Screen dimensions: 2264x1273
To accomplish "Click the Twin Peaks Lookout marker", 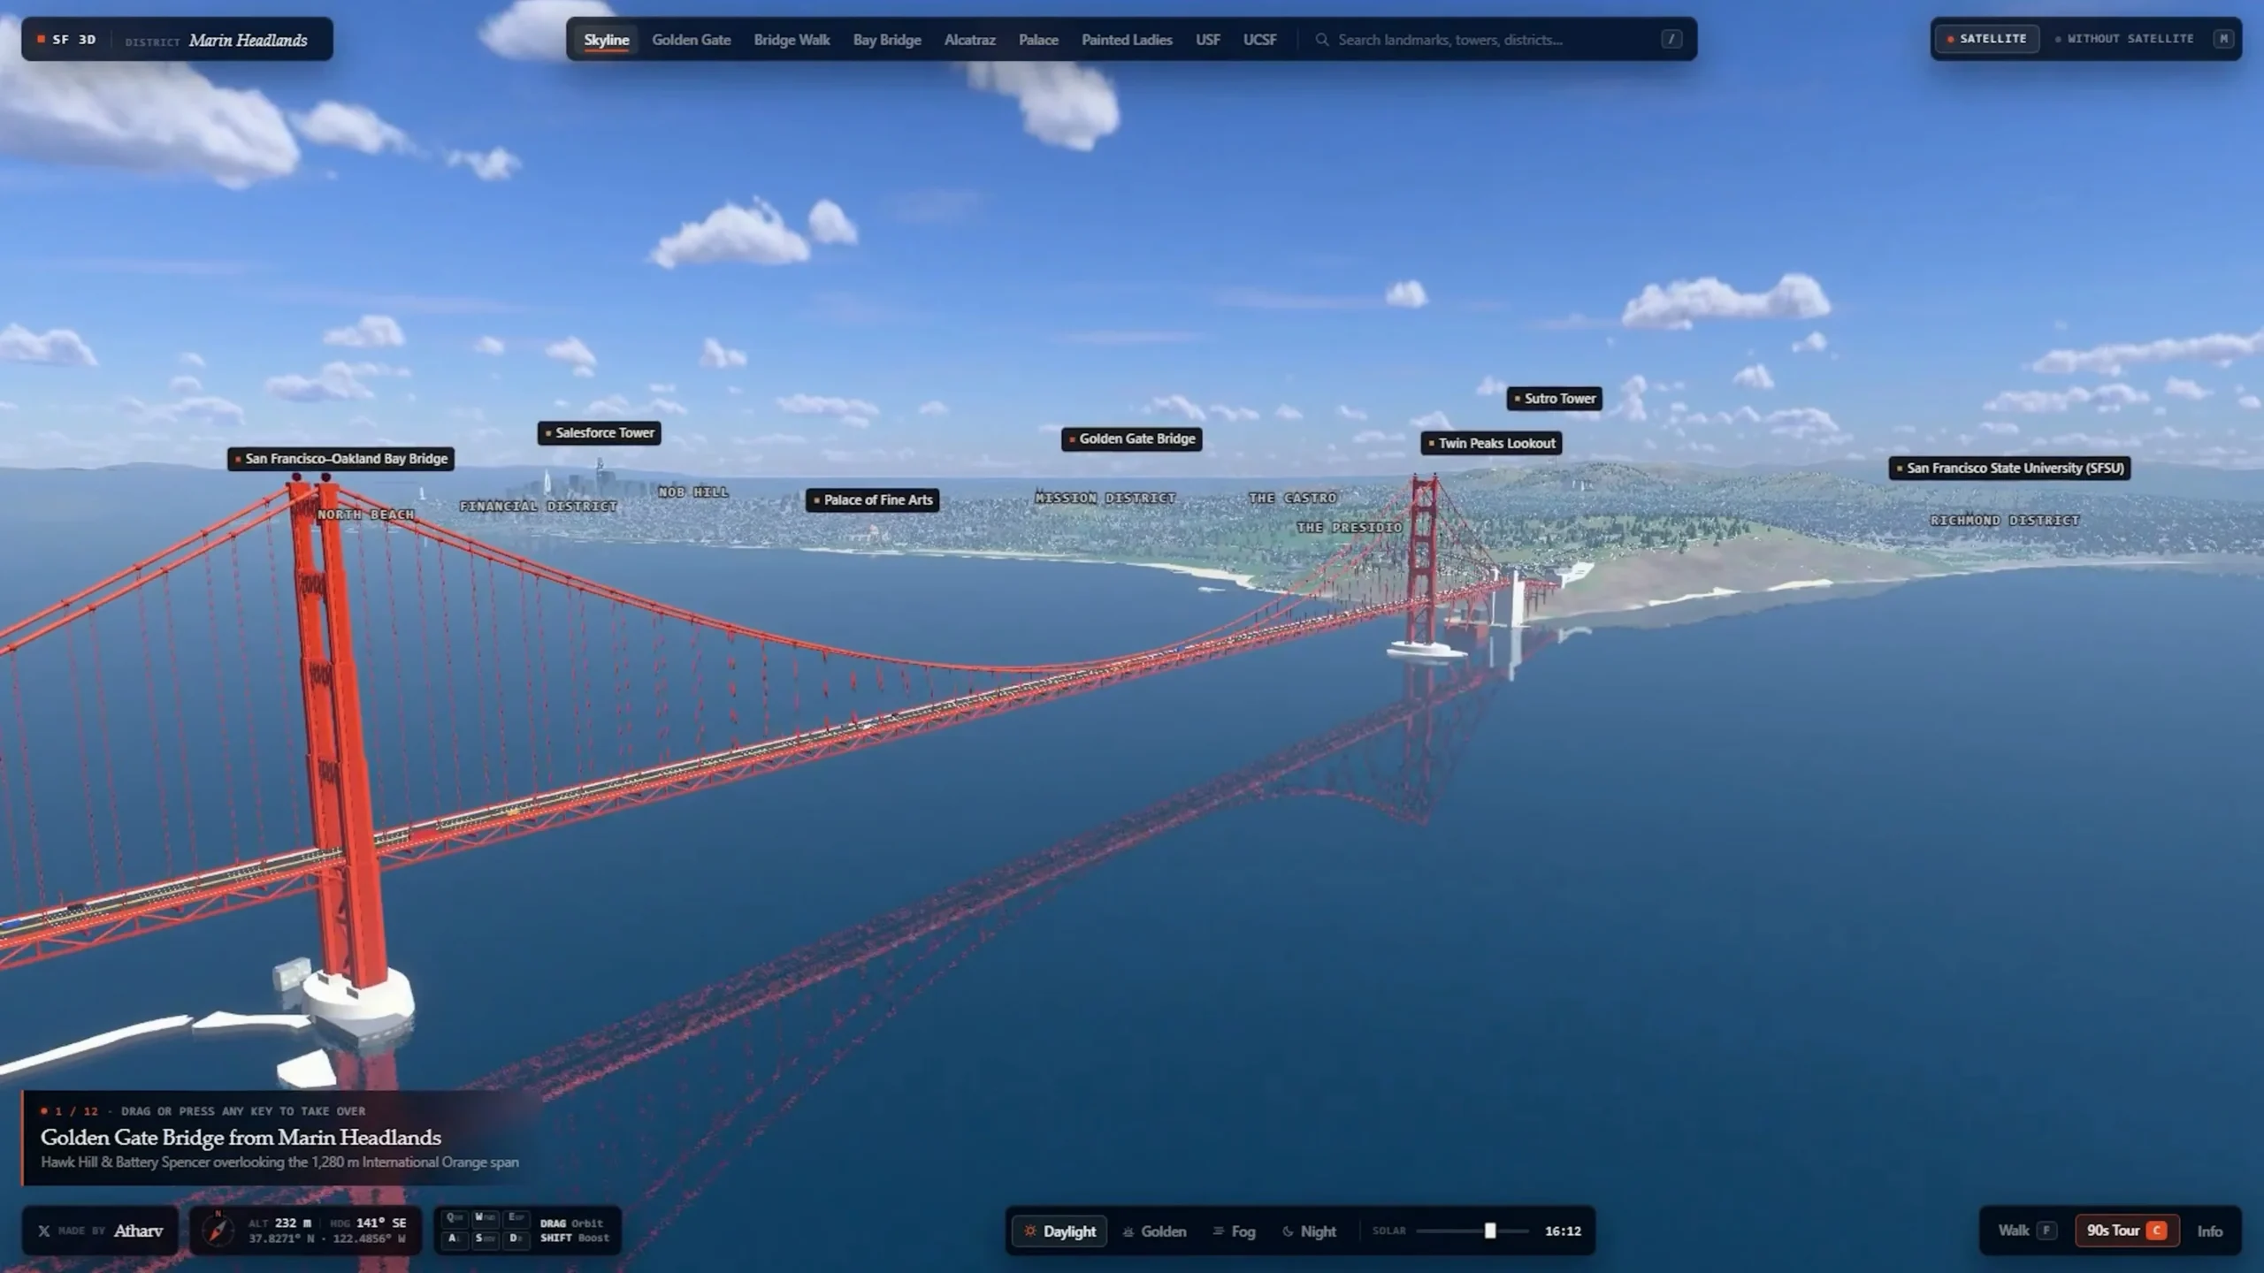I will pyautogui.click(x=1491, y=444).
